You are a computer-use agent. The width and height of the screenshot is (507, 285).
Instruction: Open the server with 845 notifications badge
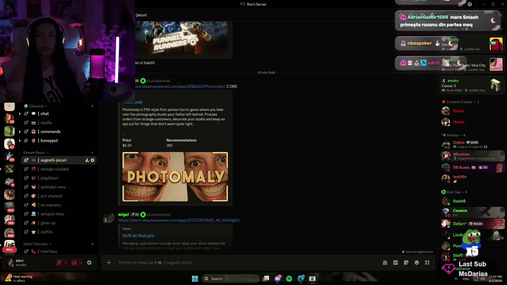point(10,232)
